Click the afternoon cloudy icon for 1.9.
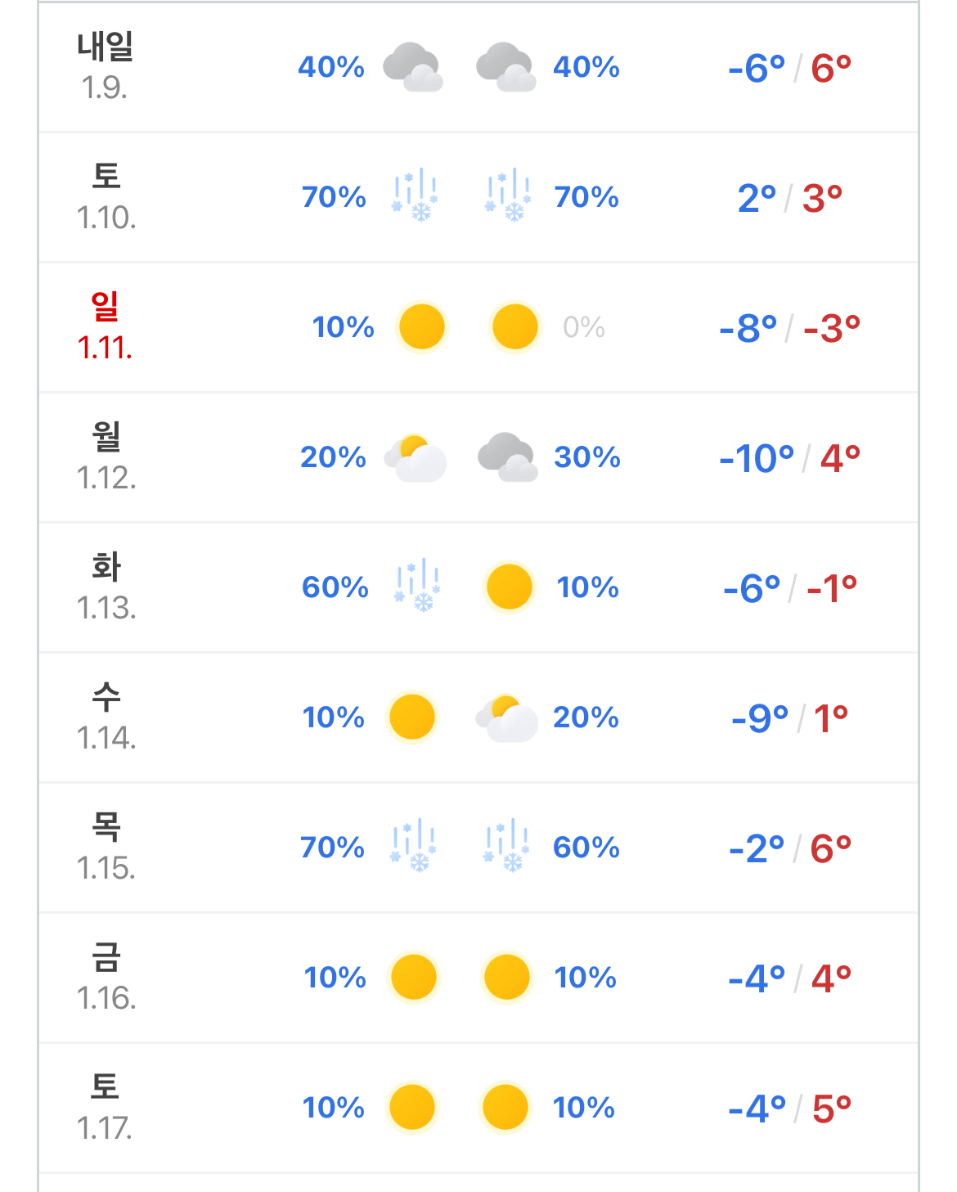Viewport: 957px width, 1192px height. [x=506, y=67]
